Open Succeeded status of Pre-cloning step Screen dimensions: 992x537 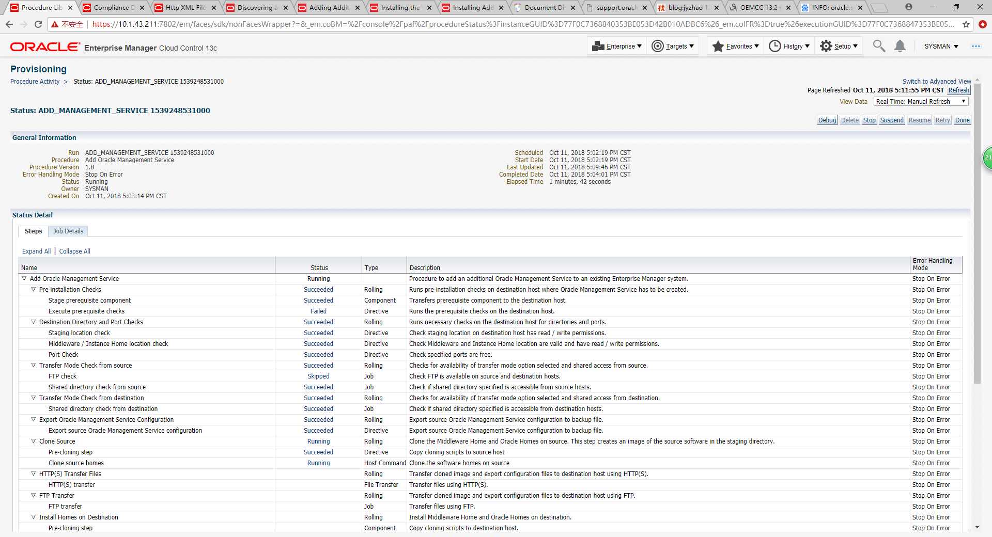tap(318, 452)
